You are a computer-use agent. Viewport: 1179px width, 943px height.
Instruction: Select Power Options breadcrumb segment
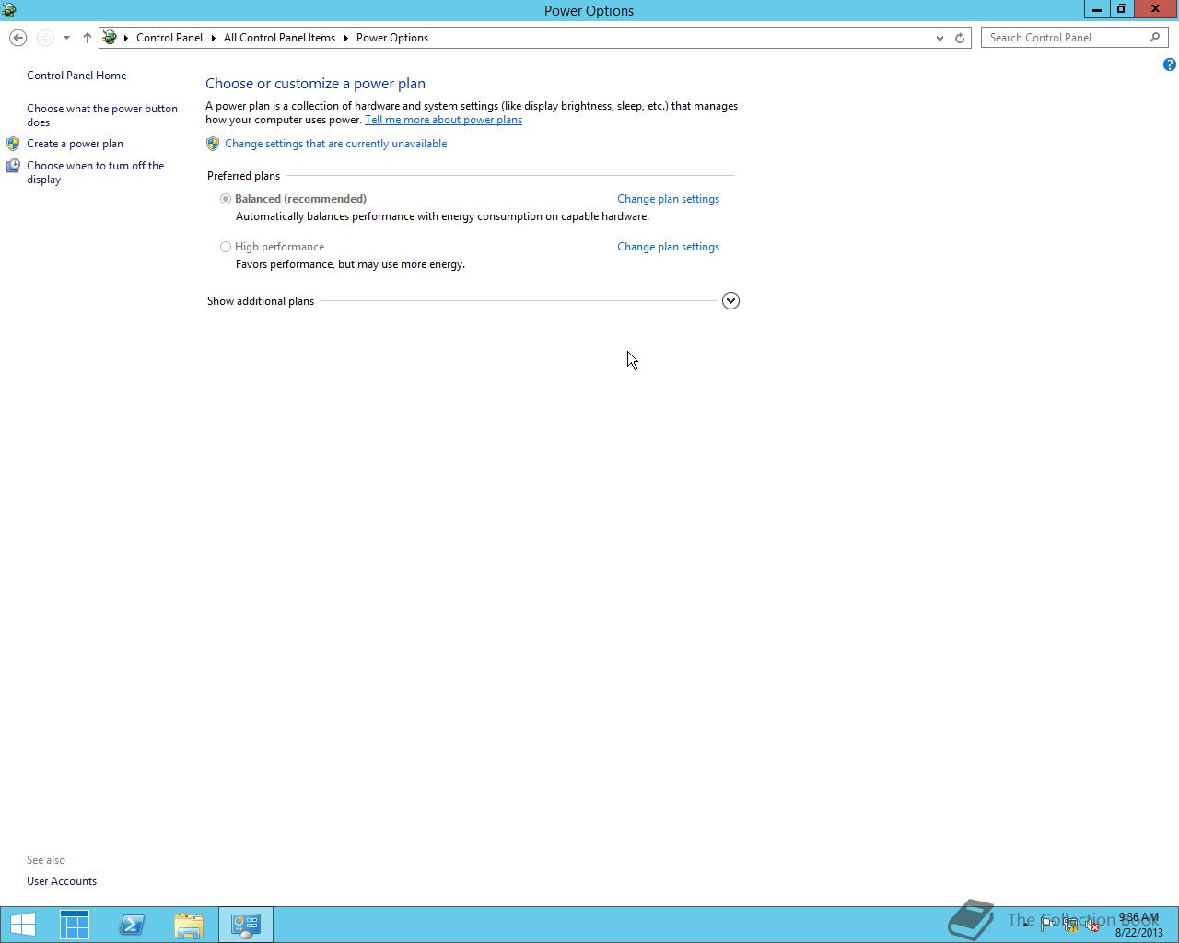click(x=392, y=38)
